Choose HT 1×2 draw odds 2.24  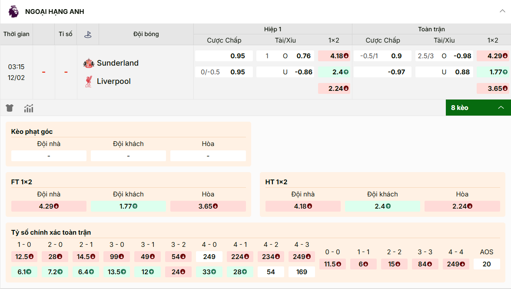(462, 206)
